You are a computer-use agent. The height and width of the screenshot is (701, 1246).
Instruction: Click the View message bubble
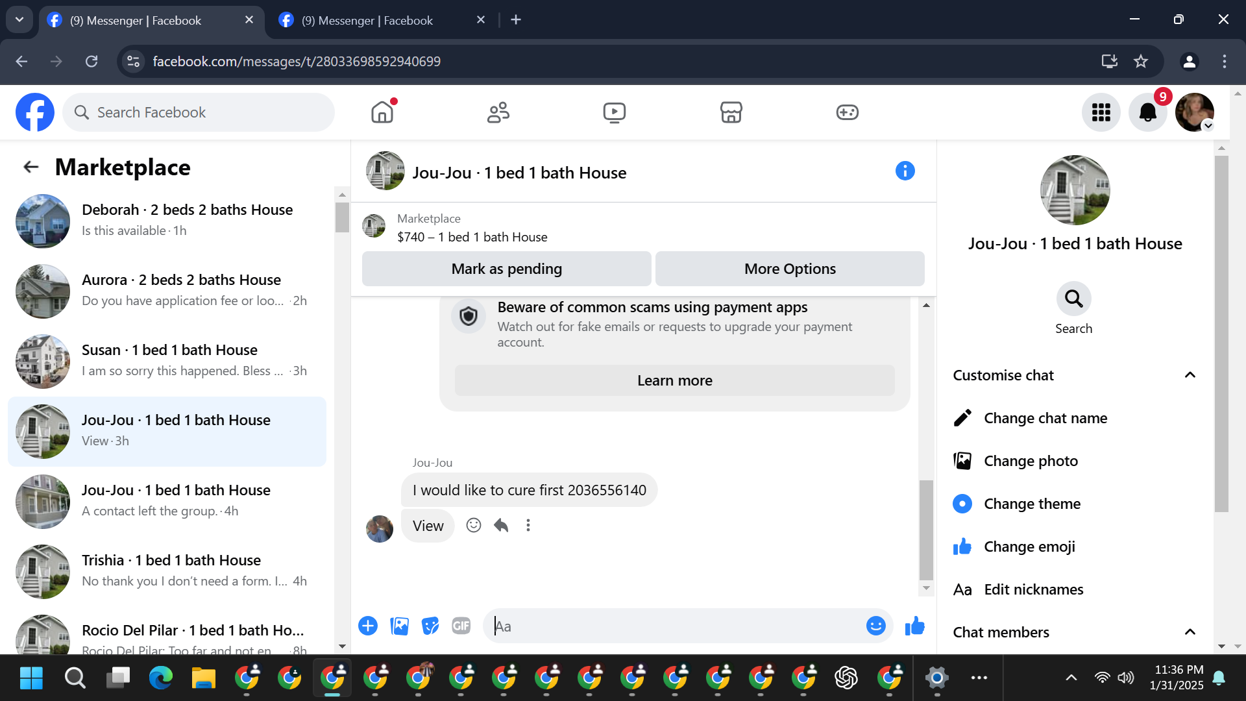tap(428, 526)
